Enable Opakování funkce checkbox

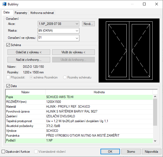coord(3,152)
